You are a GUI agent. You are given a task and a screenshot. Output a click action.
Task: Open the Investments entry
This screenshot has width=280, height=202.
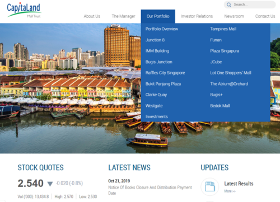pos(157,117)
